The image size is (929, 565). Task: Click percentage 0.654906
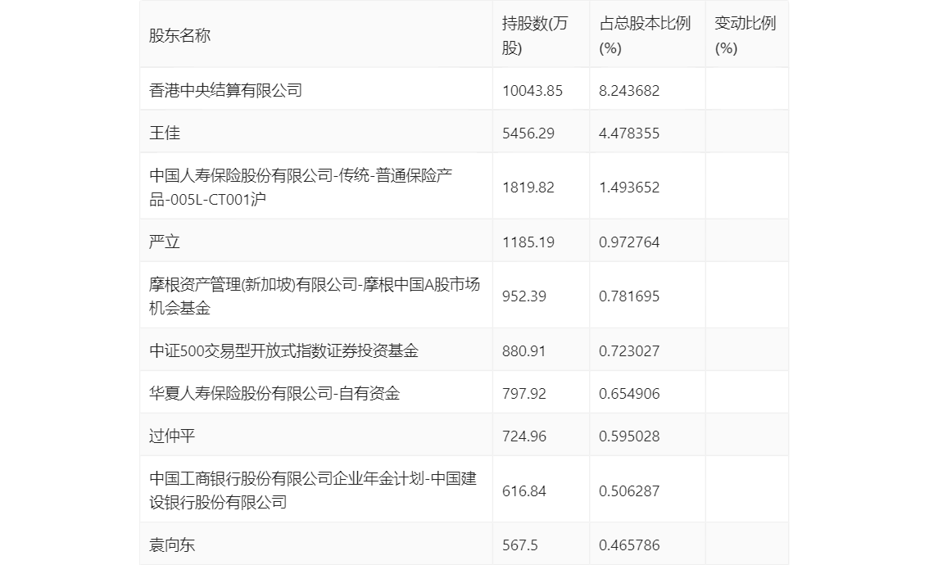point(628,394)
